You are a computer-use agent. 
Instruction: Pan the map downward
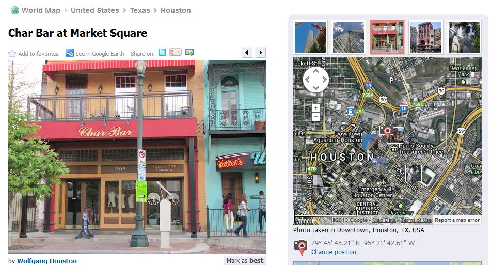point(316,88)
